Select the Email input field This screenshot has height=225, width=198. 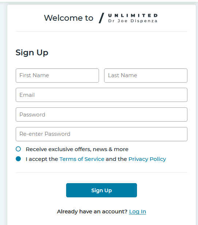pos(102,95)
